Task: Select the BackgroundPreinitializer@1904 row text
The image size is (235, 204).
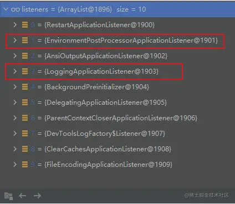Action: pos(96,87)
